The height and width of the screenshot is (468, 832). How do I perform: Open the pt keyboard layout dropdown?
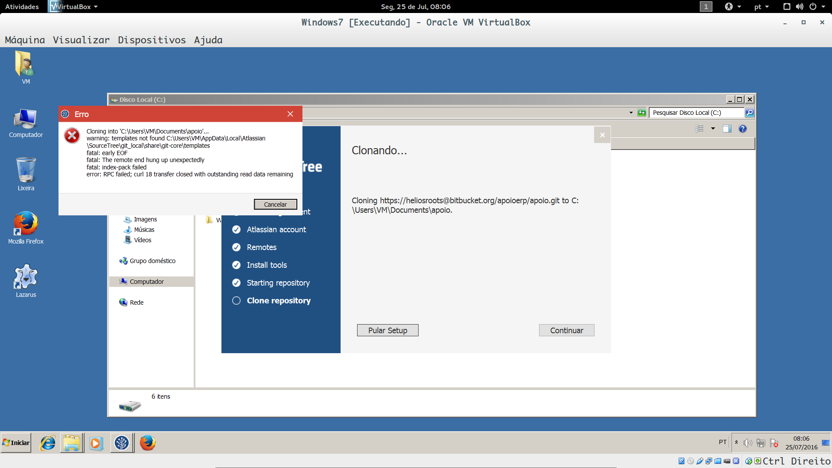[761, 6]
